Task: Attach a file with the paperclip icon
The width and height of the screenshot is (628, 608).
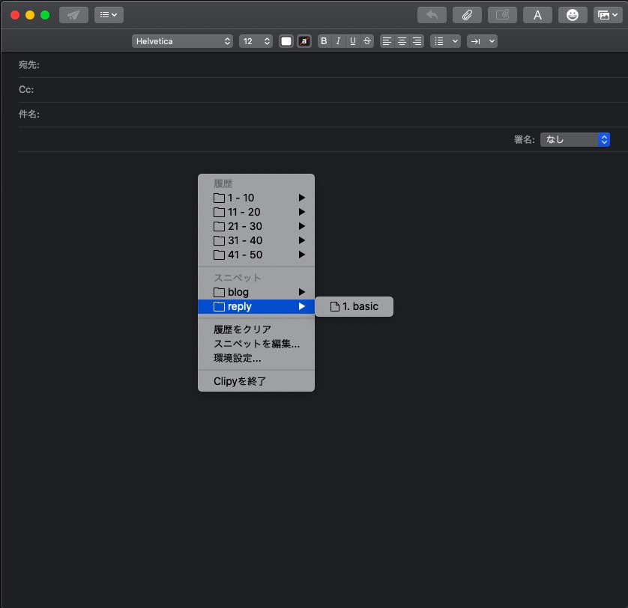Action: (467, 15)
